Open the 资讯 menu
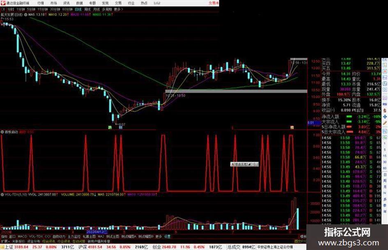The image size is (388, 250). (67, 3)
